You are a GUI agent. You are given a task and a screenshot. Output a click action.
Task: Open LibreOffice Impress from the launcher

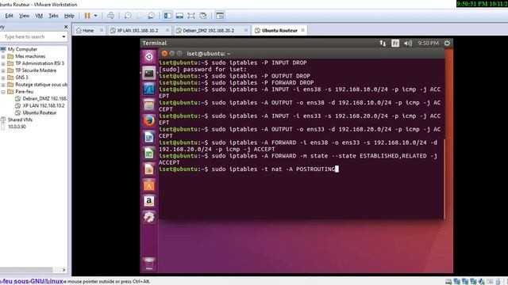point(149,169)
